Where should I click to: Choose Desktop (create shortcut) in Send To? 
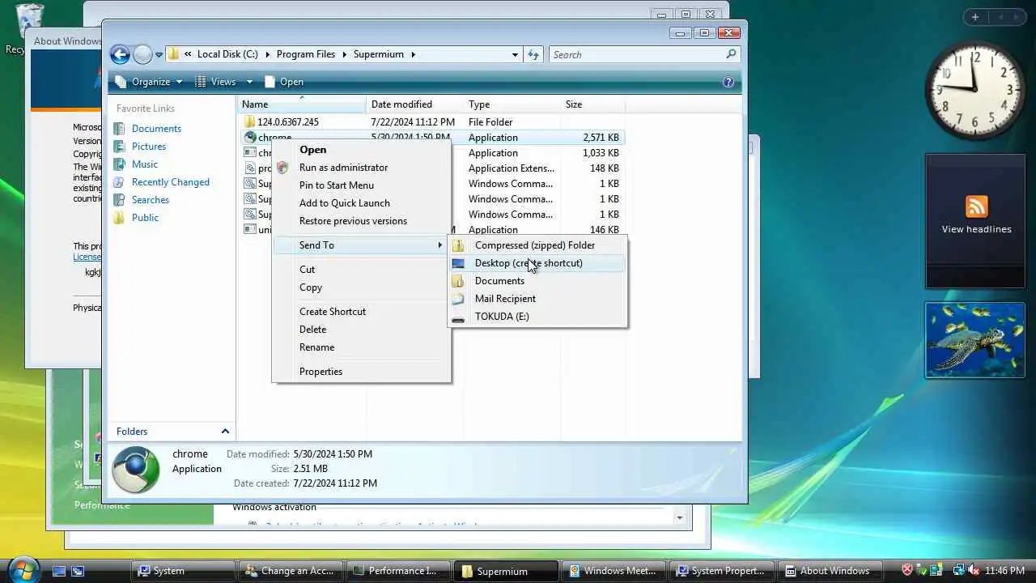click(537, 263)
